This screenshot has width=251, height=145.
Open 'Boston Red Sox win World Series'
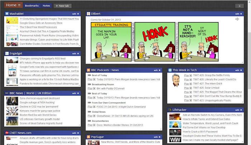(x=38, y=115)
